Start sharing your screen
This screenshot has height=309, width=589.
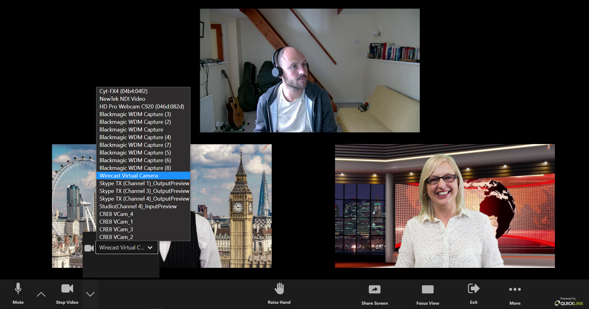[375, 294]
